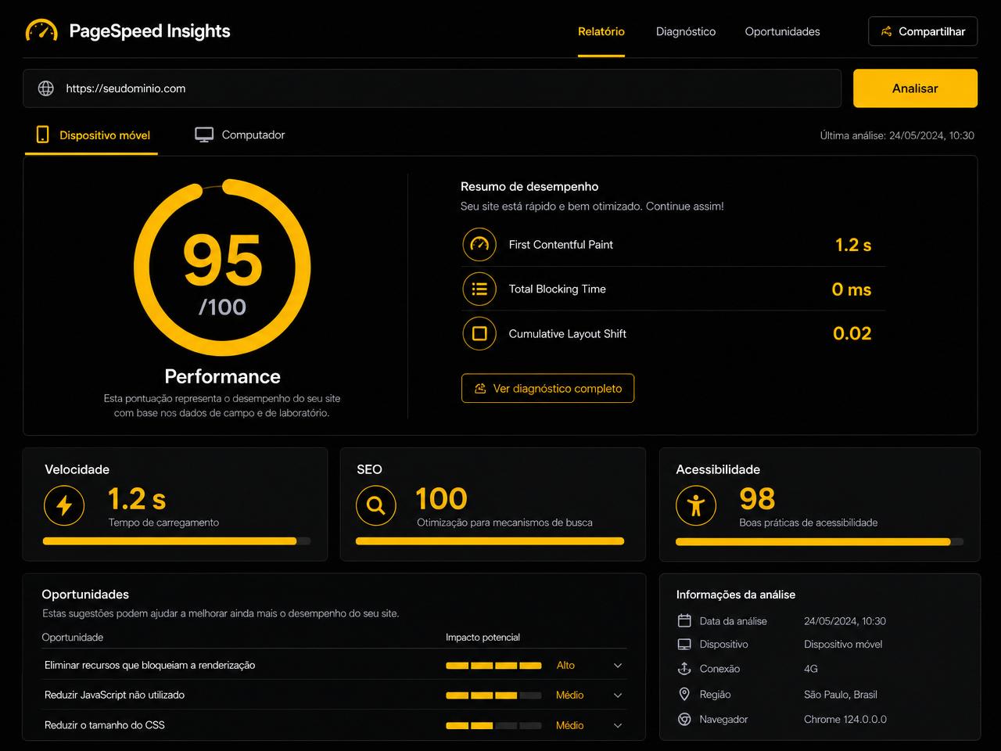Screen dimensions: 1001x751
Task: Click the desktop monitor icon
Action: pos(204,135)
